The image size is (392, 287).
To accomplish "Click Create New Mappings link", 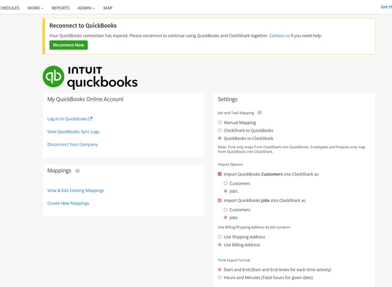I will coord(68,203).
